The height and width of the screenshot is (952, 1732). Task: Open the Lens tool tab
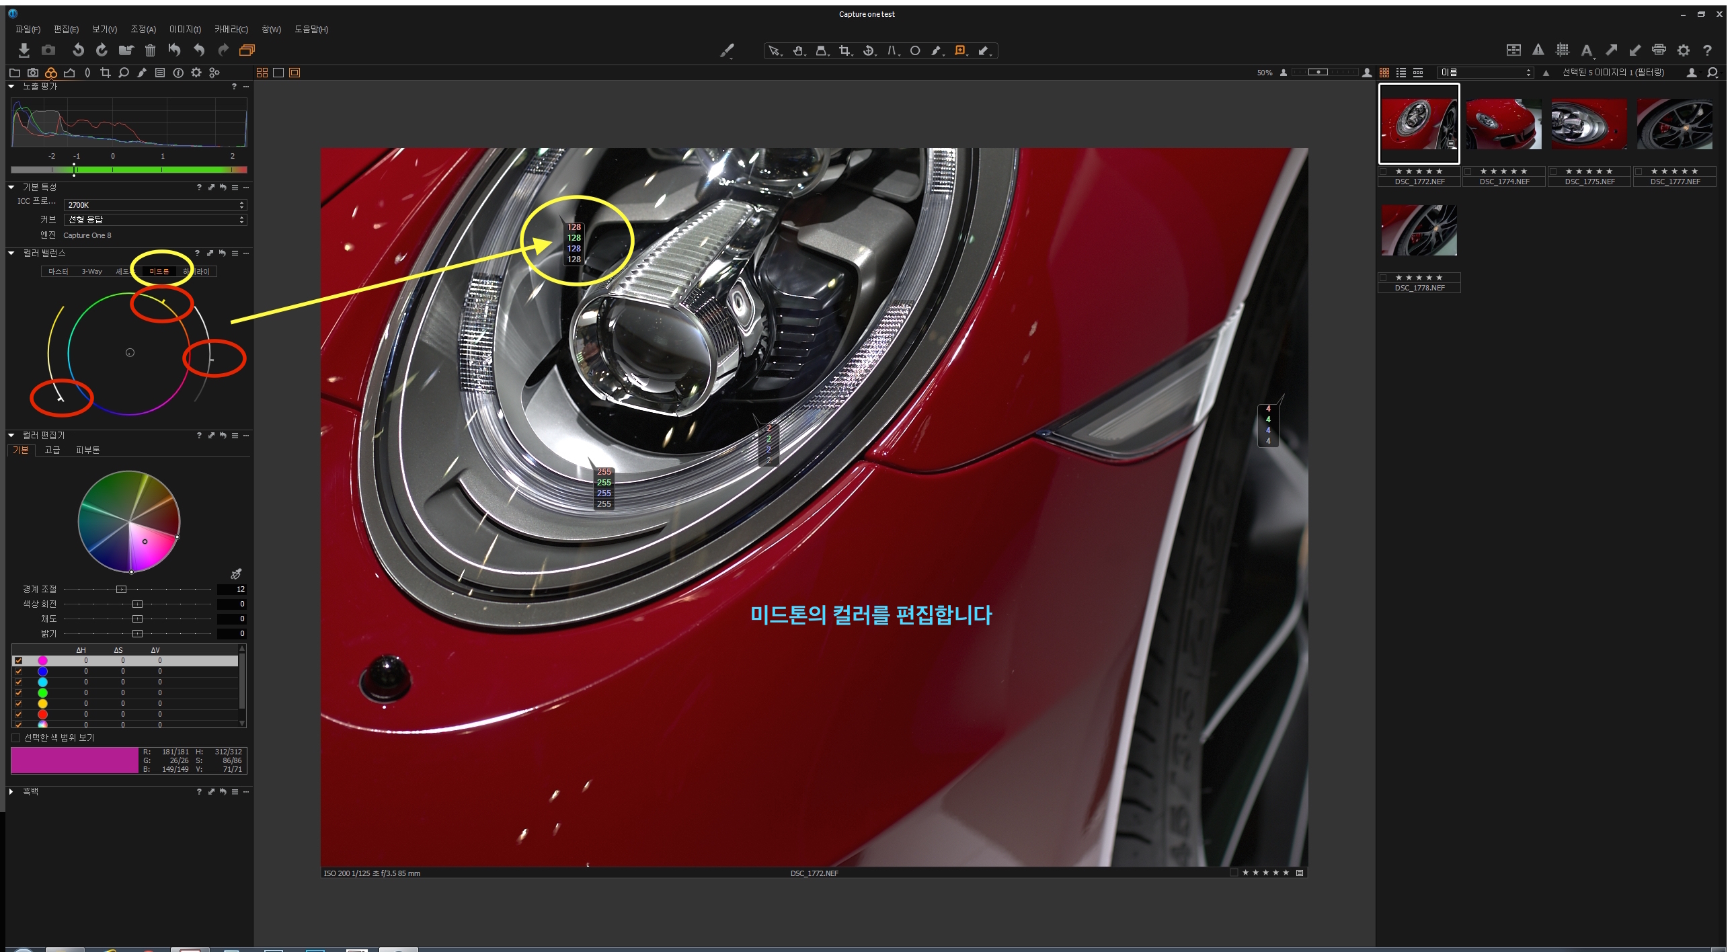(x=87, y=73)
